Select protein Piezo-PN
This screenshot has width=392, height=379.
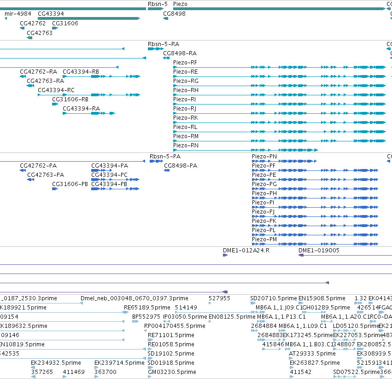tap(264, 157)
